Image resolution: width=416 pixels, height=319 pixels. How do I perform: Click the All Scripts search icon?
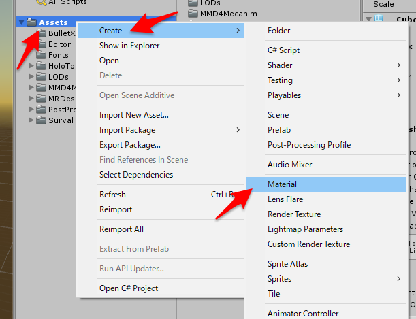[x=42, y=2]
